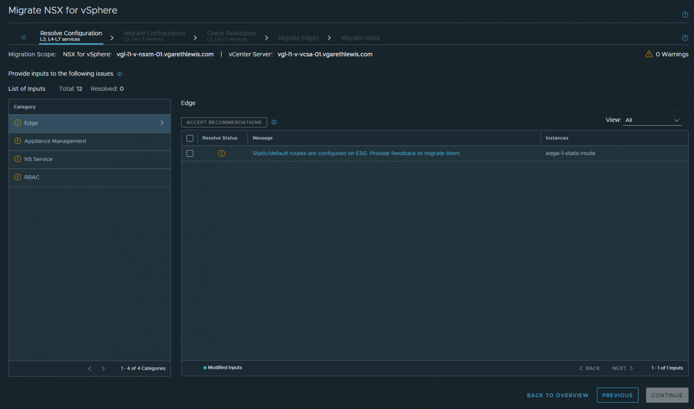Click the warning icon next to Appliance Management
The image size is (694, 409).
click(17, 141)
